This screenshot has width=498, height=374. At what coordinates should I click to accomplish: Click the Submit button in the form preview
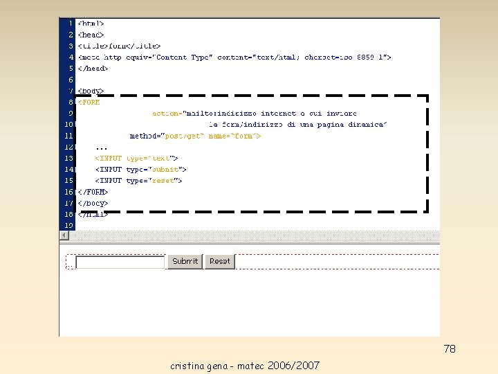pos(185,262)
